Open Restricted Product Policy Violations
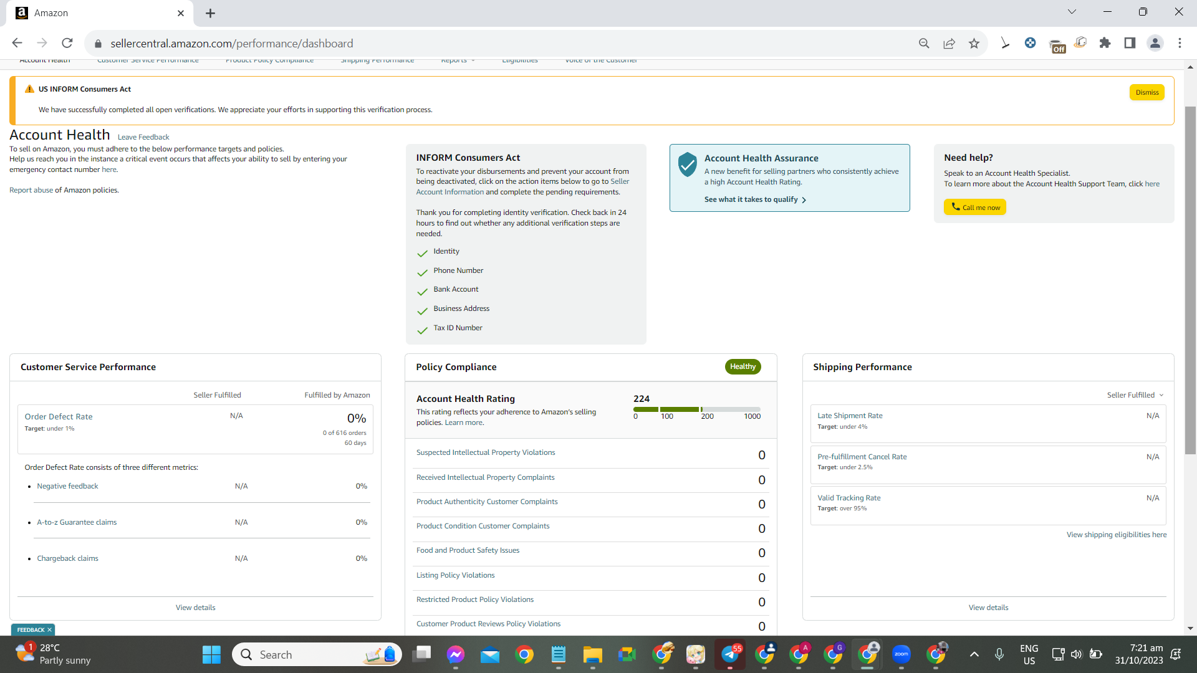The width and height of the screenshot is (1197, 673). point(475,599)
